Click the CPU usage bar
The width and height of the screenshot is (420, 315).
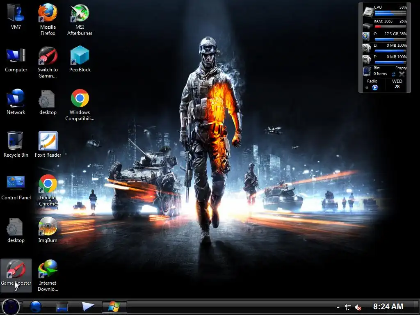click(390, 13)
